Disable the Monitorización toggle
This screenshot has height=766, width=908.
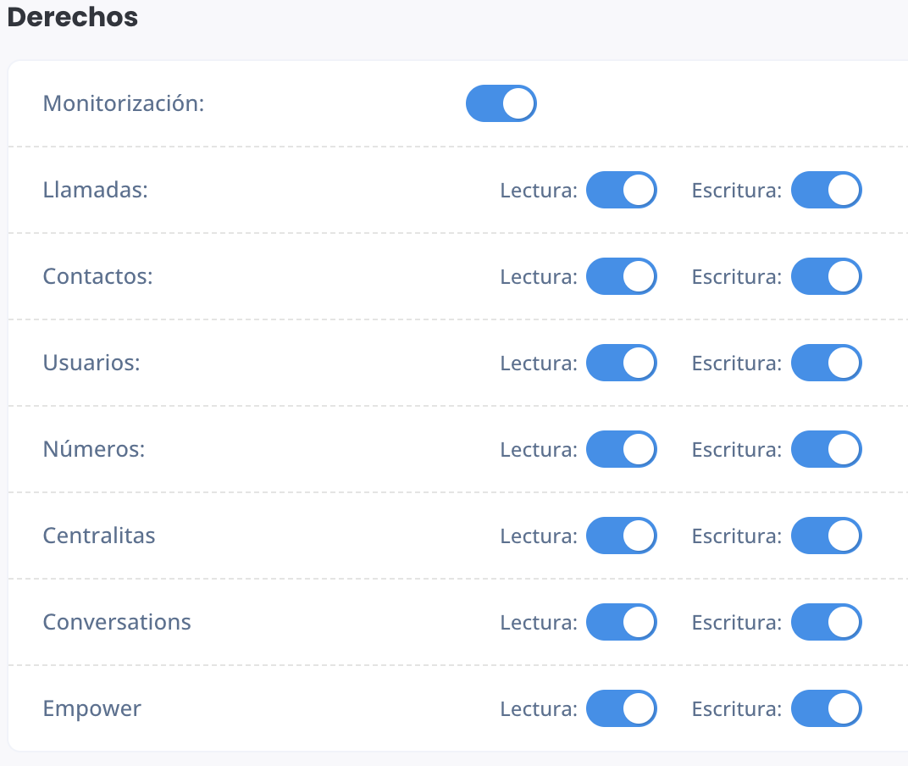tap(501, 103)
